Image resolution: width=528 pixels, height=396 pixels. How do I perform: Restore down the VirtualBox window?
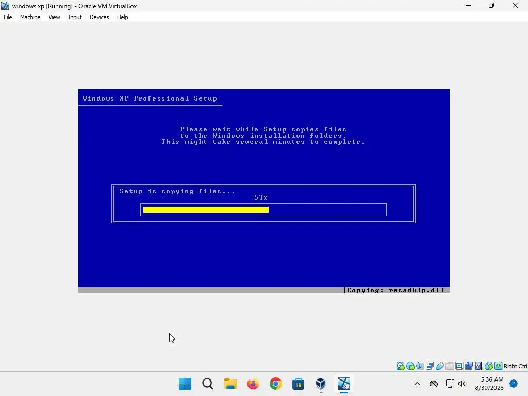click(491, 5)
